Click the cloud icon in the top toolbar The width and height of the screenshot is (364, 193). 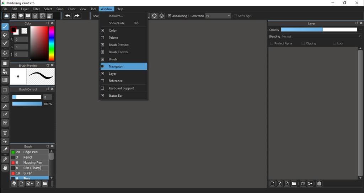point(6,16)
